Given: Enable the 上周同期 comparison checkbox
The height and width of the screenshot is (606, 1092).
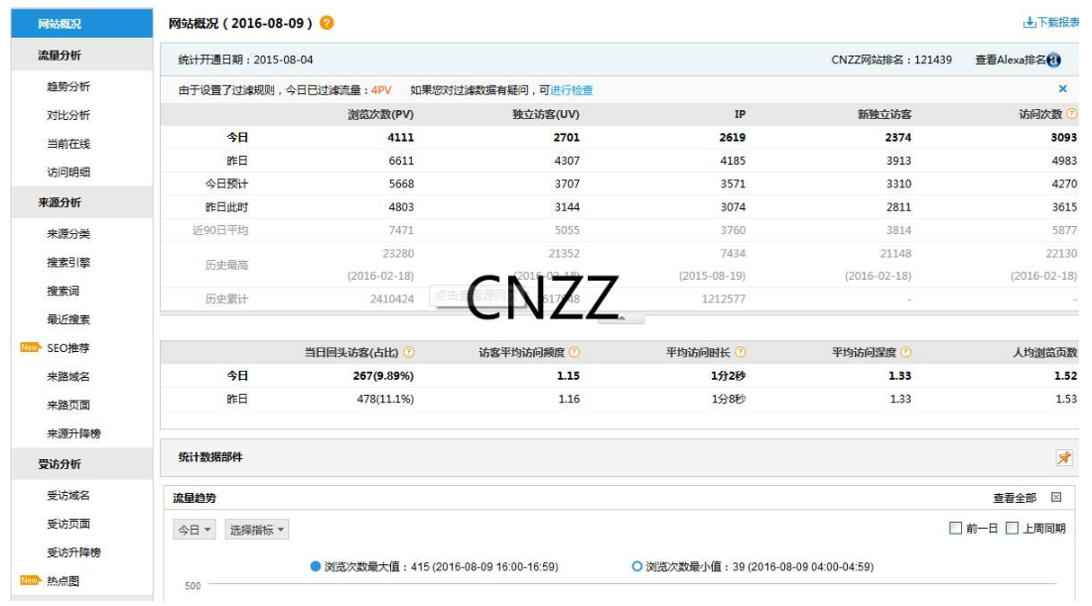Looking at the screenshot, I should (1012, 529).
